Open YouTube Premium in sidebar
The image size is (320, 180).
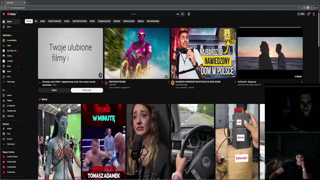pyautogui.click(x=11, y=156)
